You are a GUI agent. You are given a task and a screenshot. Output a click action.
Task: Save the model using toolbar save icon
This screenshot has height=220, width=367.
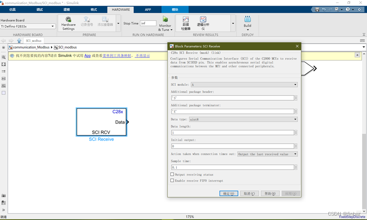click(x=317, y=9)
